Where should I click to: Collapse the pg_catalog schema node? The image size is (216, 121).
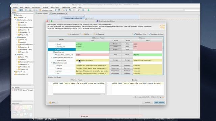tap(16, 37)
